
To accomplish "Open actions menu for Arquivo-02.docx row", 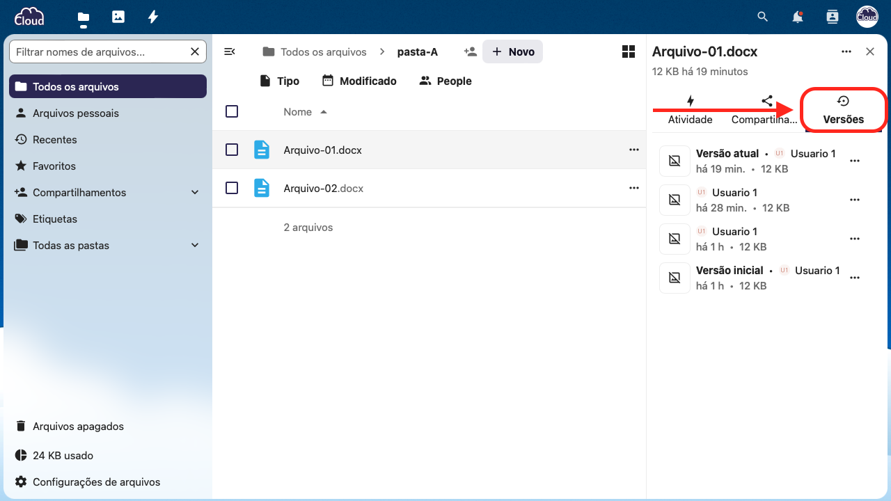I will pyautogui.click(x=633, y=188).
